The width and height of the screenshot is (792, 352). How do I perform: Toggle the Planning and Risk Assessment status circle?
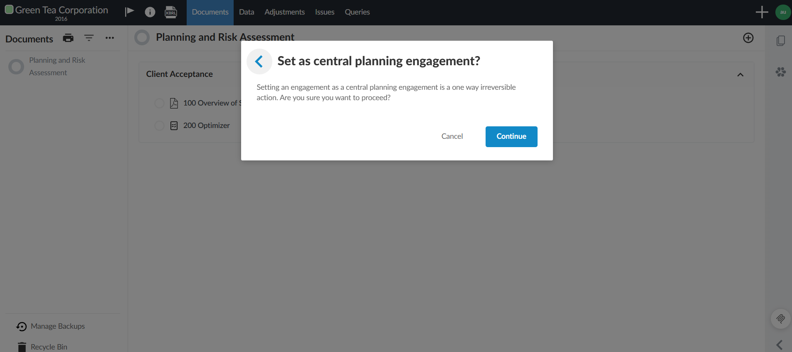pyautogui.click(x=142, y=37)
